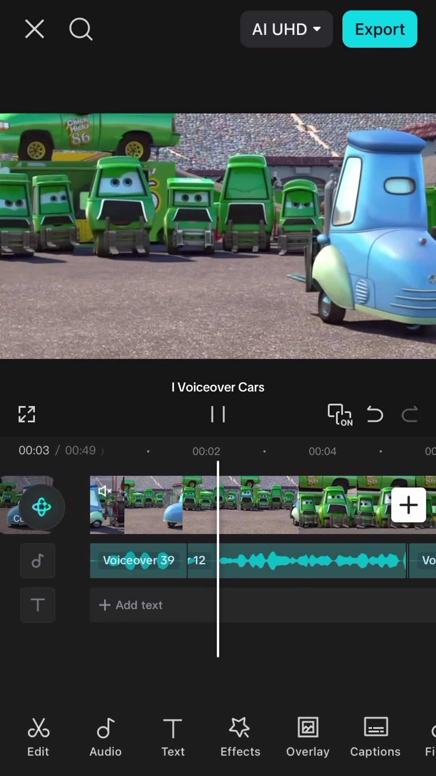
Task: Click the teal keyframe circle on cover
Action: pyautogui.click(x=42, y=507)
